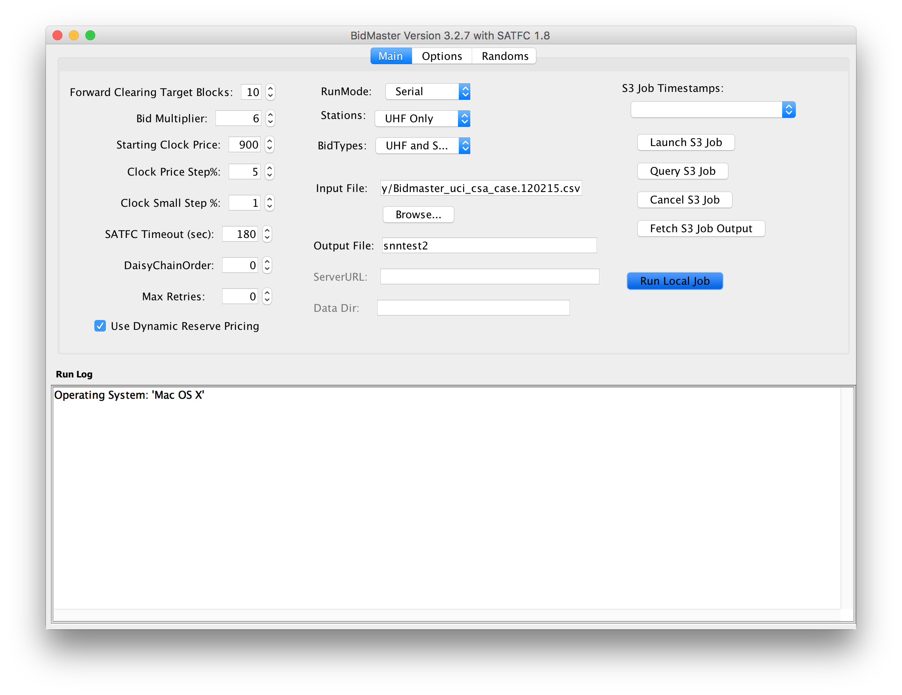Increase DaisyChainOrder stepper value
The width and height of the screenshot is (902, 695).
pos(267,261)
